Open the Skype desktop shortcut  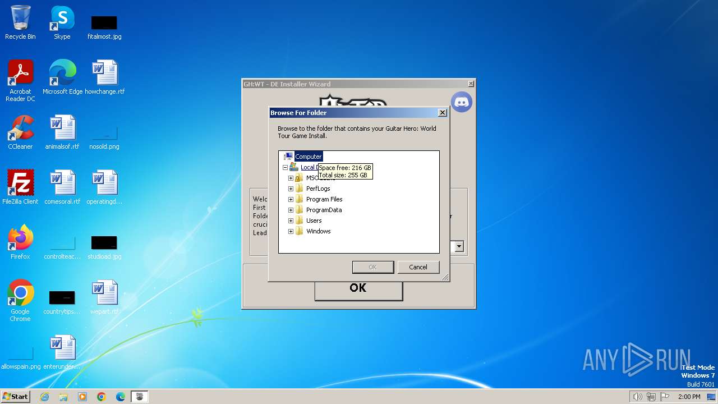(62, 22)
